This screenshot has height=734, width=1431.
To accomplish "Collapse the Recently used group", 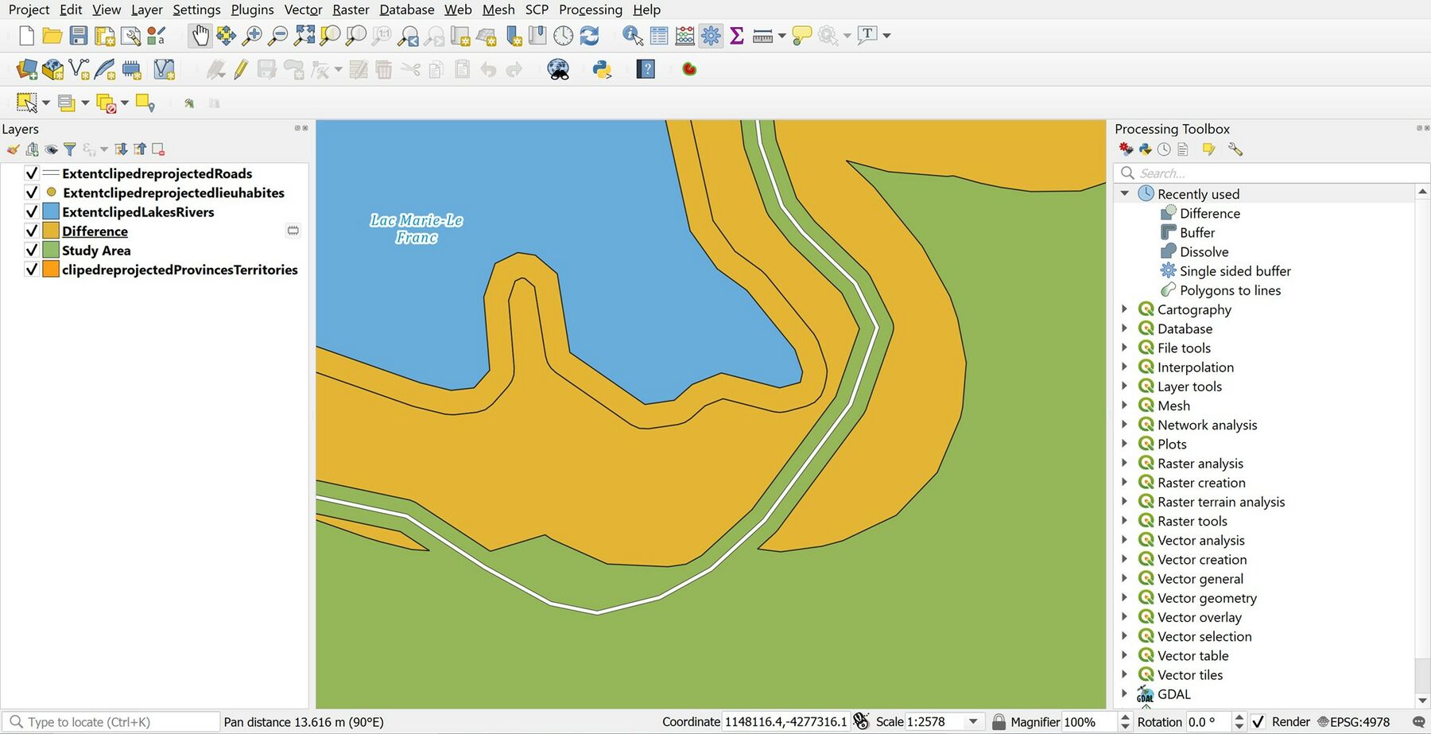I will 1124,192.
